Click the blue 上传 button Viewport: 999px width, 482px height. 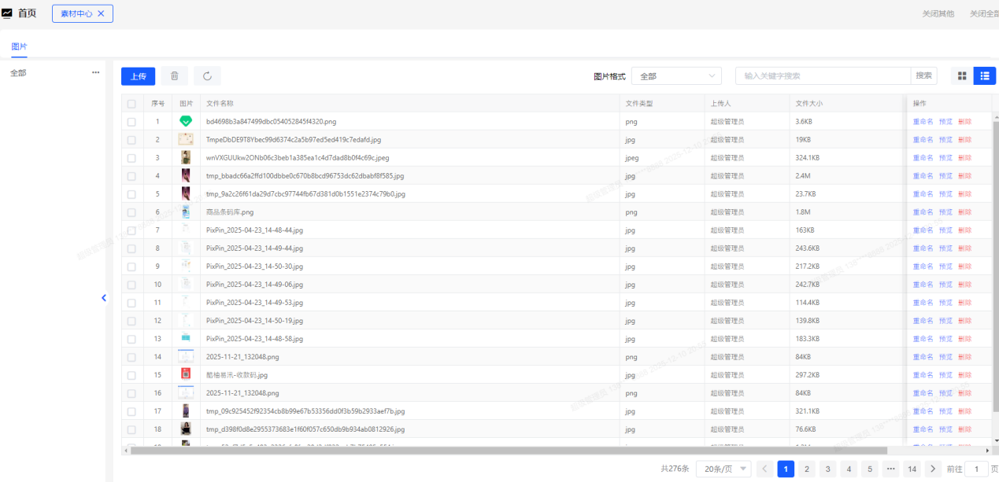[x=138, y=76]
